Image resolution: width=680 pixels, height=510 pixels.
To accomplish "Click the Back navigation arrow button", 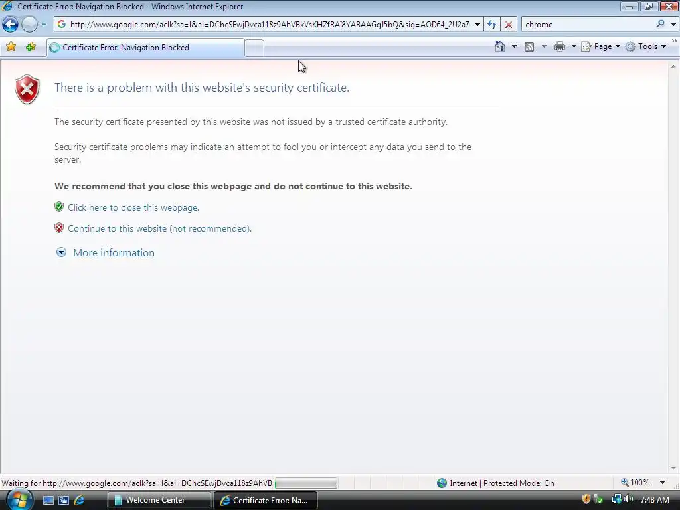I will pyautogui.click(x=10, y=25).
